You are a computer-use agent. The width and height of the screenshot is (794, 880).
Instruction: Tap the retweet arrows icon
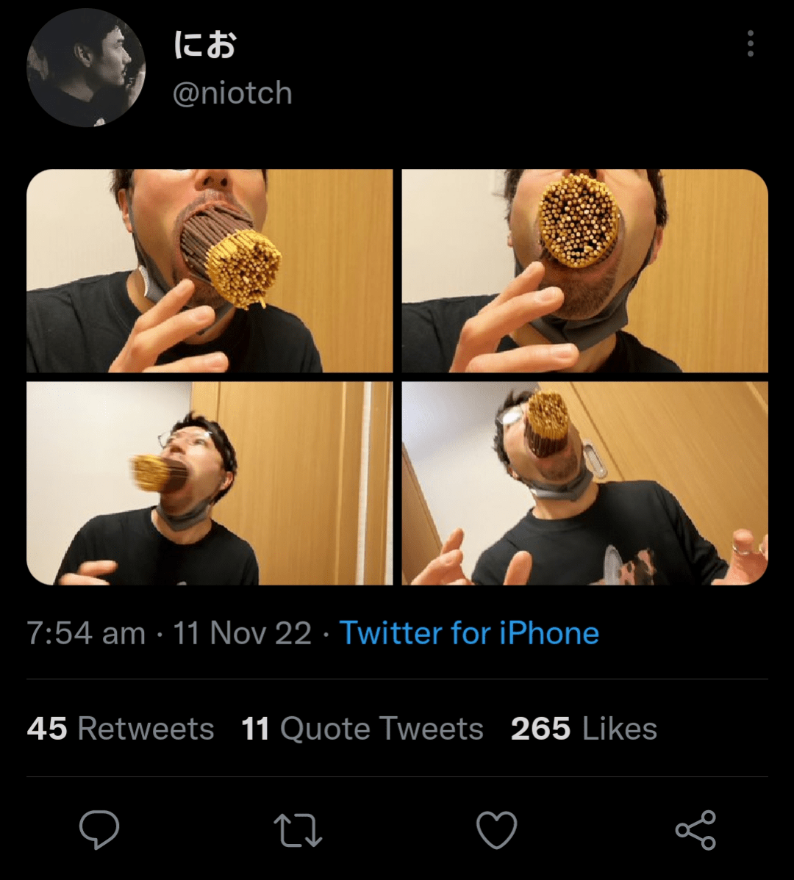(x=298, y=830)
